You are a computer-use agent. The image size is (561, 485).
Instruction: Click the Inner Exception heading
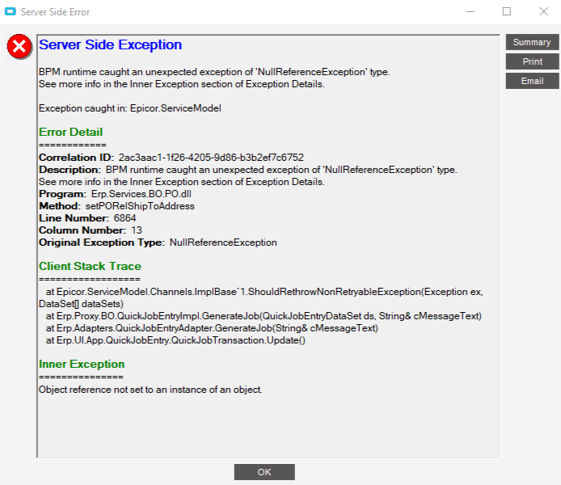[82, 364]
